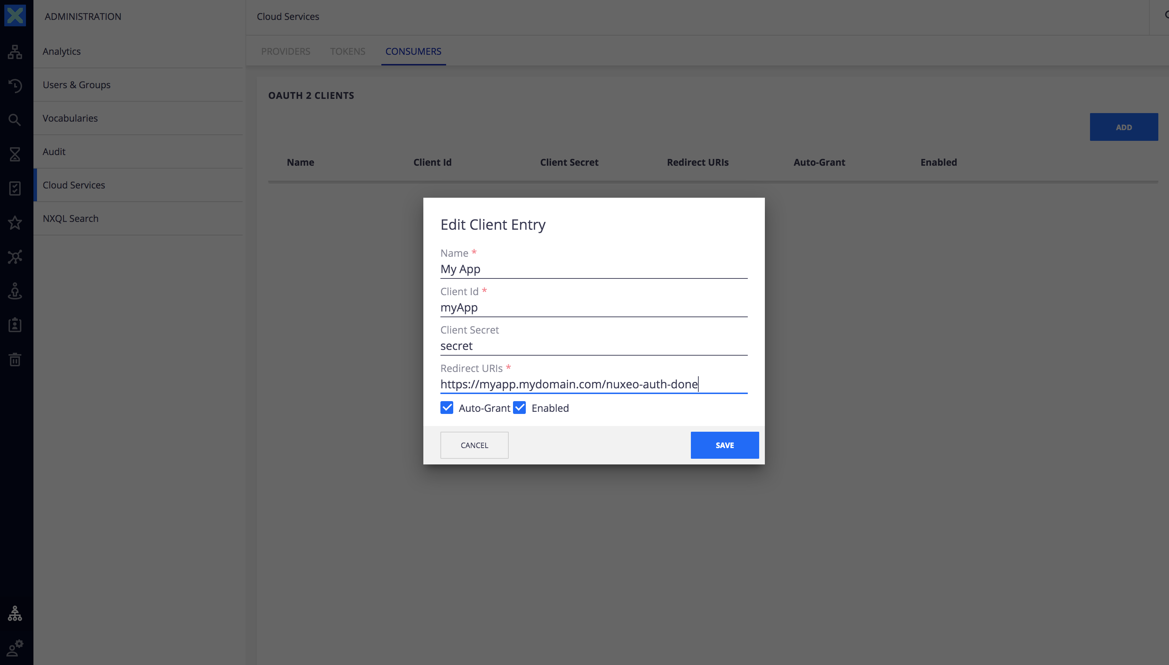Viewport: 1169px width, 665px height.
Task: Open the recently viewed history icon
Action: [15, 85]
